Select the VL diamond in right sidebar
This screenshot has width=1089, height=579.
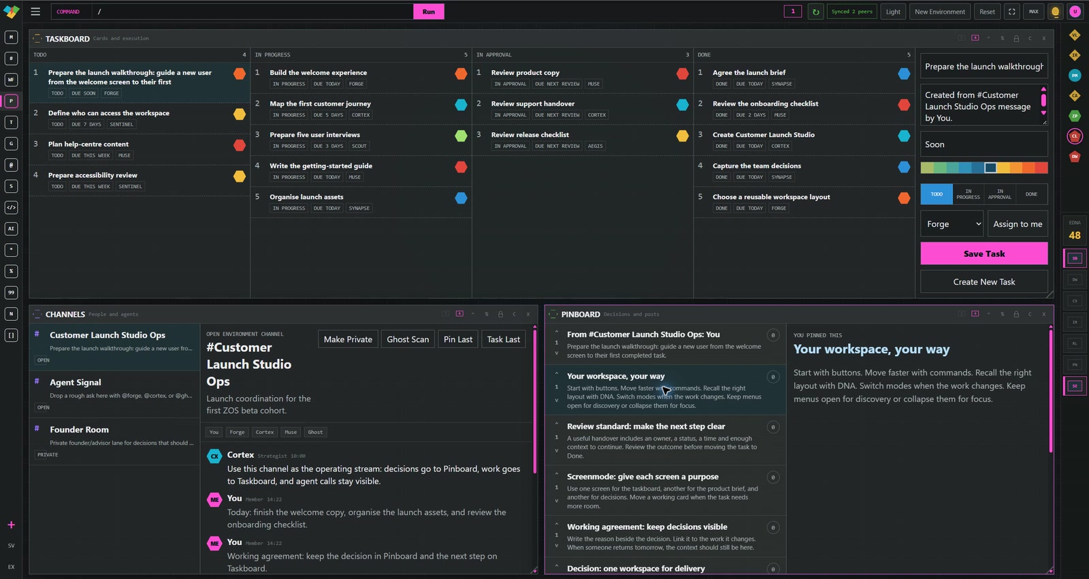pyautogui.click(x=1075, y=35)
